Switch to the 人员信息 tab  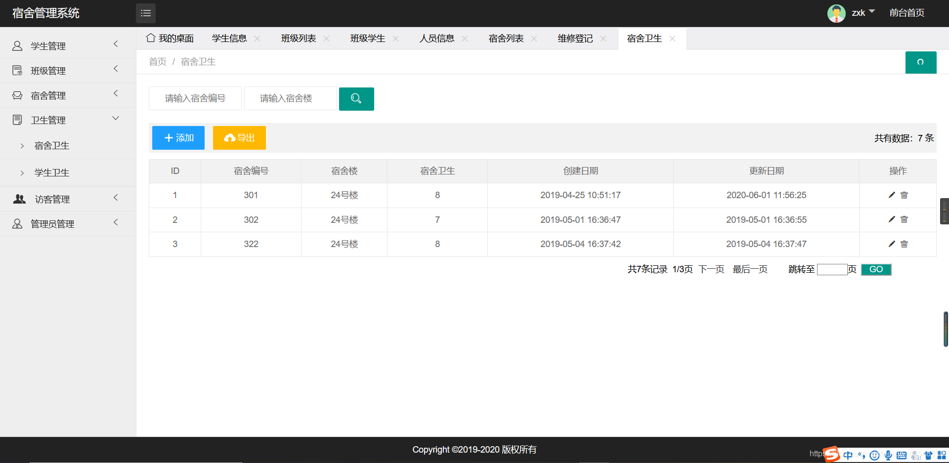pyautogui.click(x=437, y=39)
